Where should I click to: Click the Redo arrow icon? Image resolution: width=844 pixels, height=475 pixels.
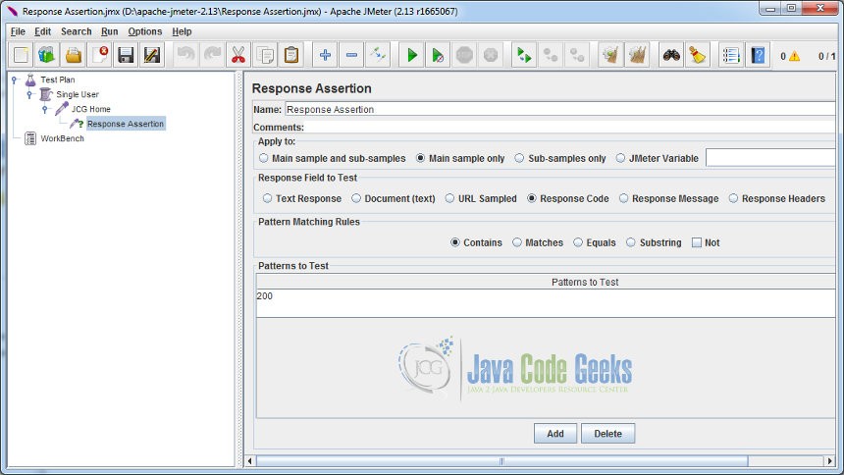tap(212, 55)
